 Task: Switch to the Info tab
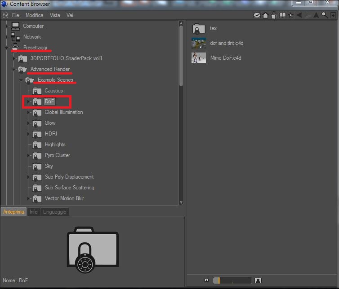tap(34, 212)
